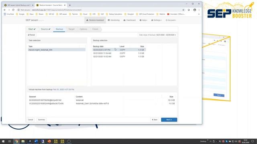Jump to the Source wizard step

click(45, 29)
